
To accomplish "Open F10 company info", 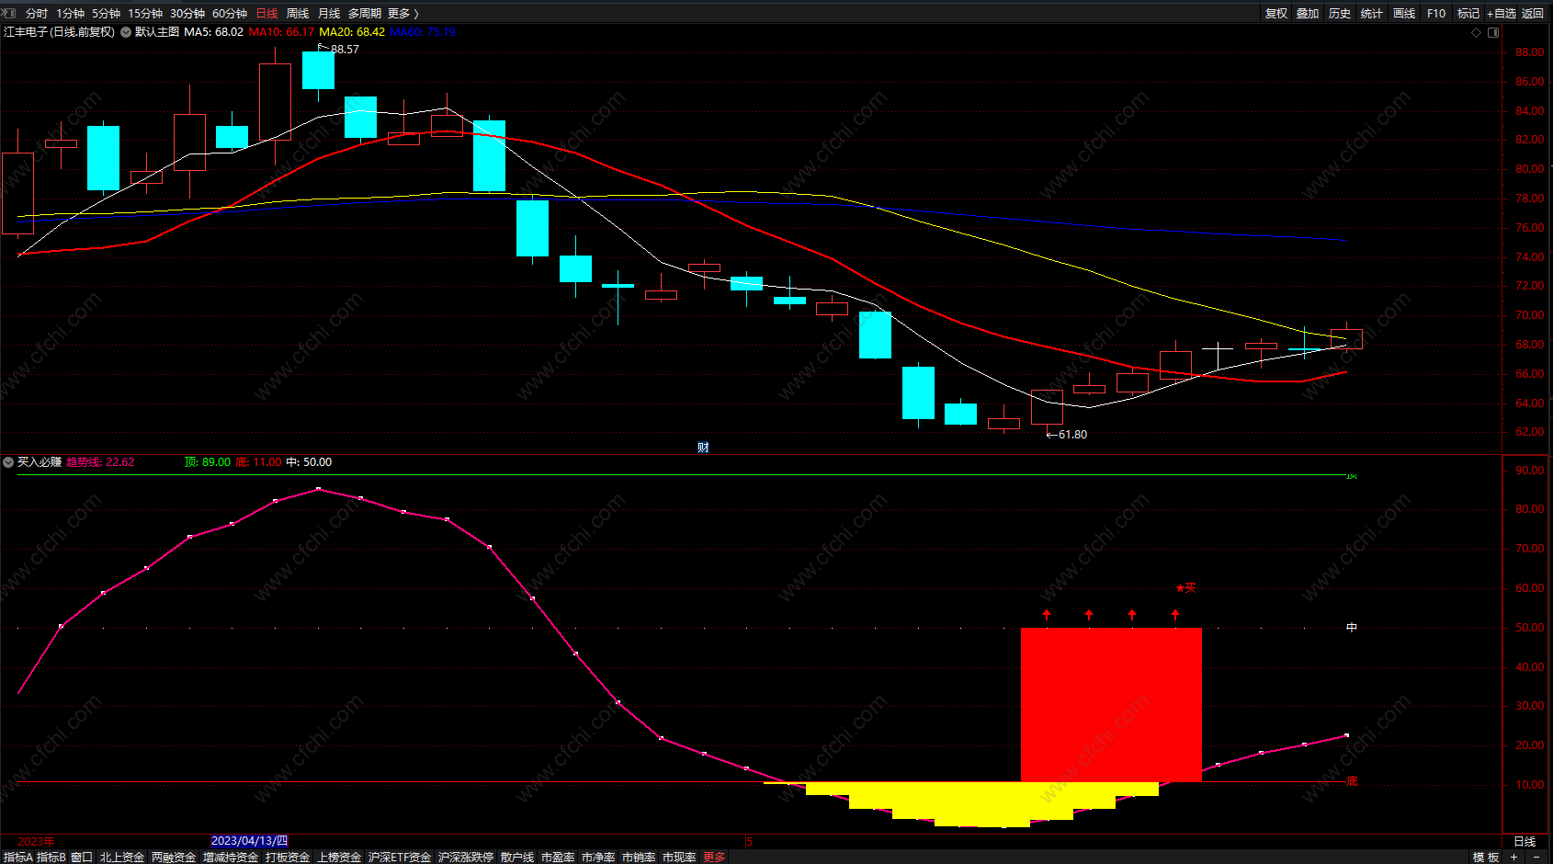I will point(1436,13).
